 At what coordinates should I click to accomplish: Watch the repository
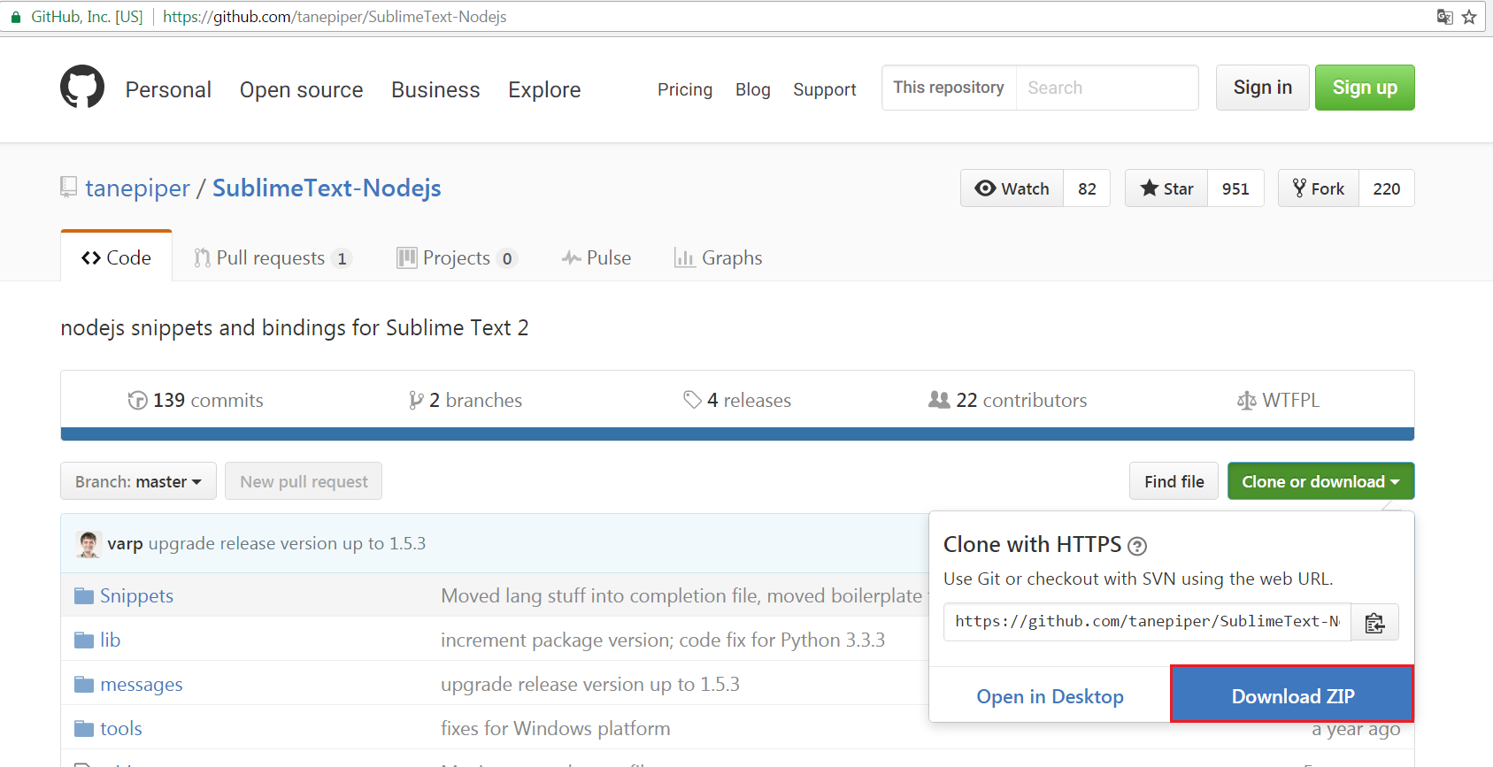coord(1012,188)
